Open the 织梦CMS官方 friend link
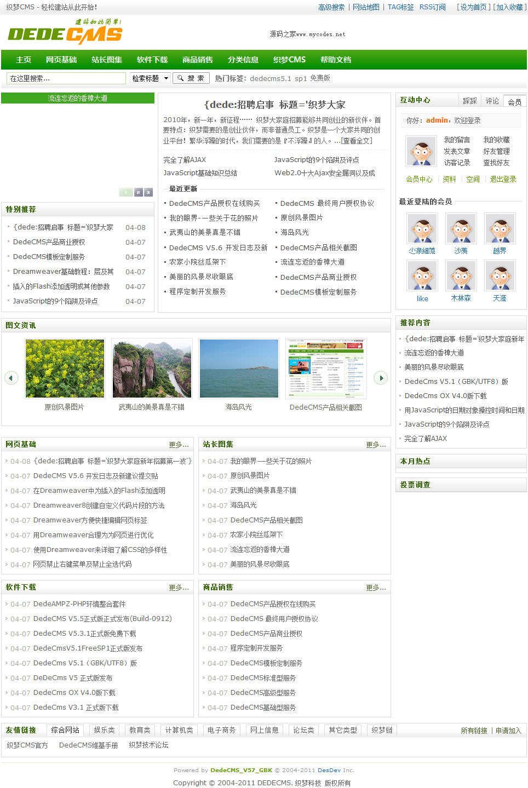The height and width of the screenshot is (788, 528). point(27,745)
